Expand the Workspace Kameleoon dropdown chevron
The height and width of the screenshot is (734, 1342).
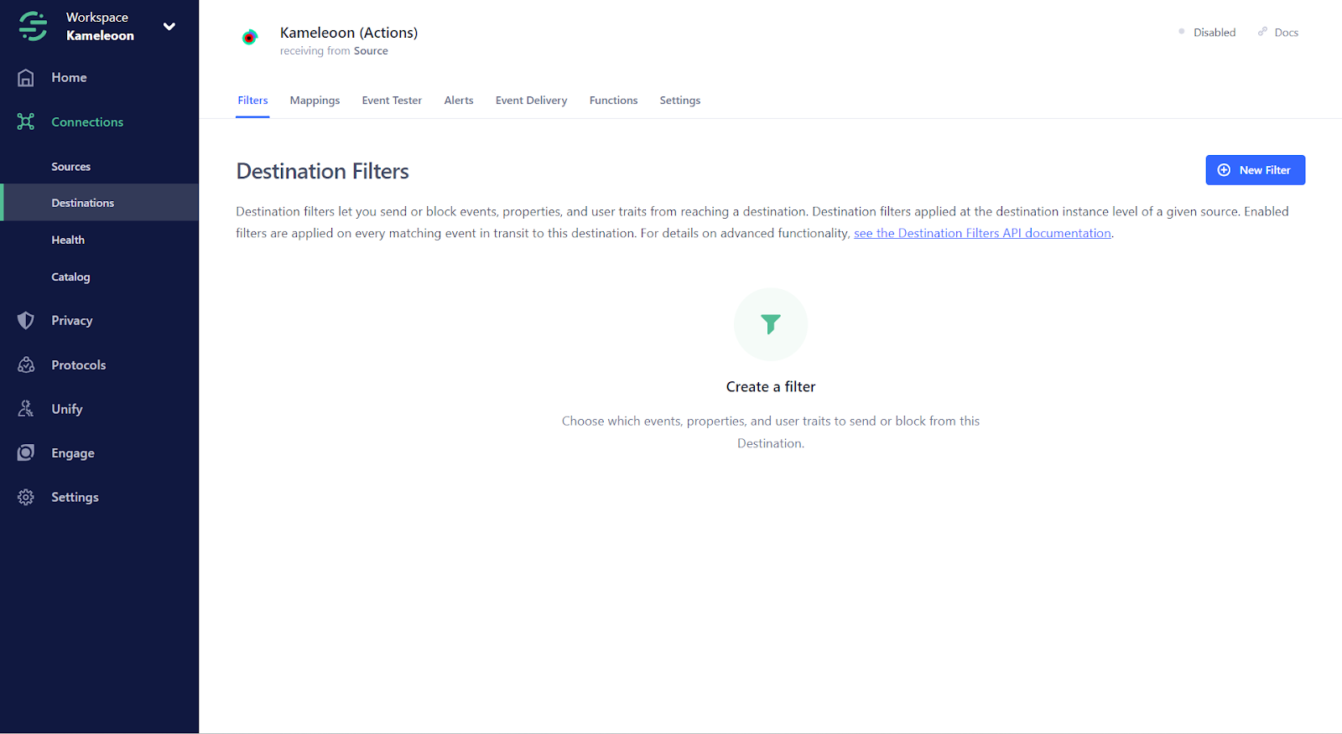(169, 27)
